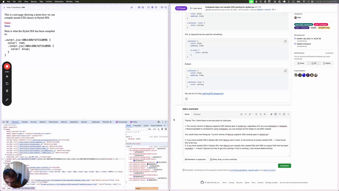Open DevTools settings gear
Image resolution: width=339 pixels, height=191 pixels.
click(159, 122)
